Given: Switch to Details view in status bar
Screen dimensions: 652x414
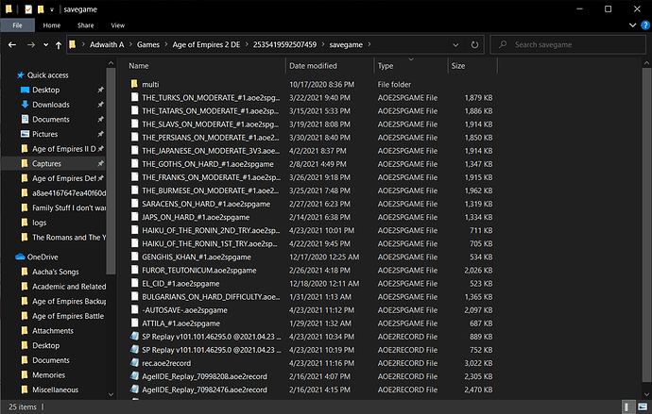Looking at the screenshot, I should tap(628, 407).
